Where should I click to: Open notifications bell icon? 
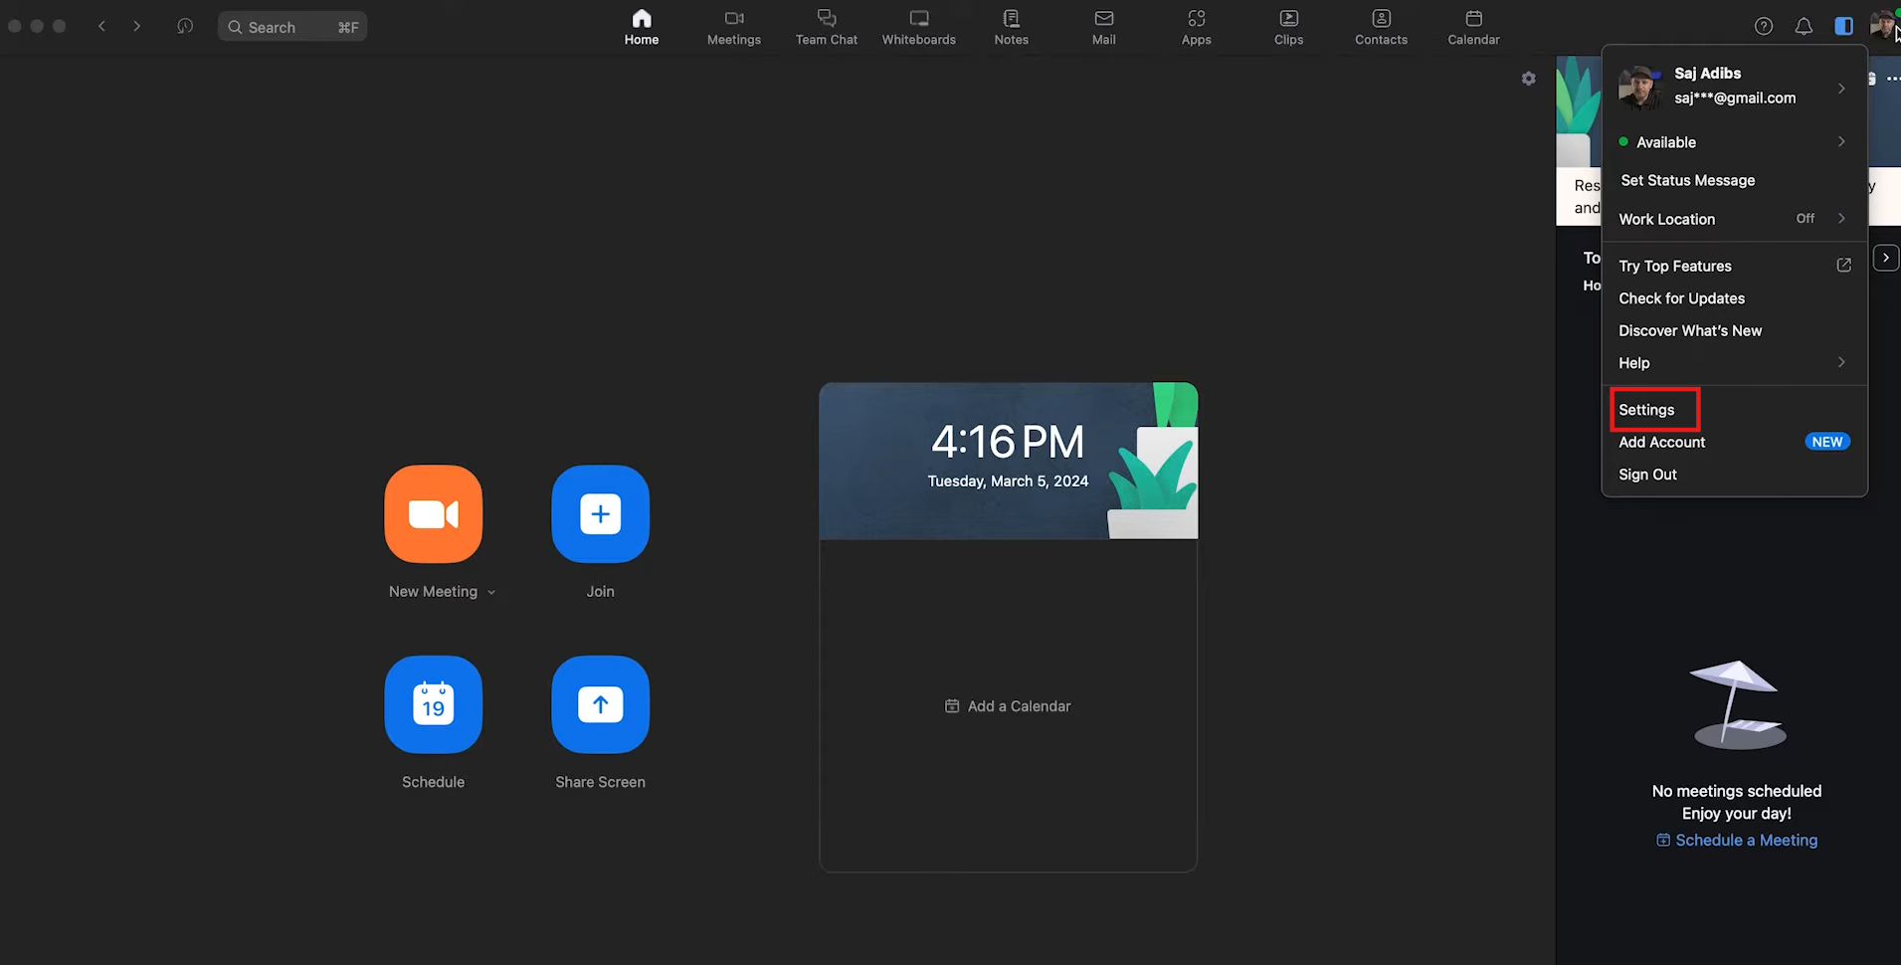[1804, 27]
